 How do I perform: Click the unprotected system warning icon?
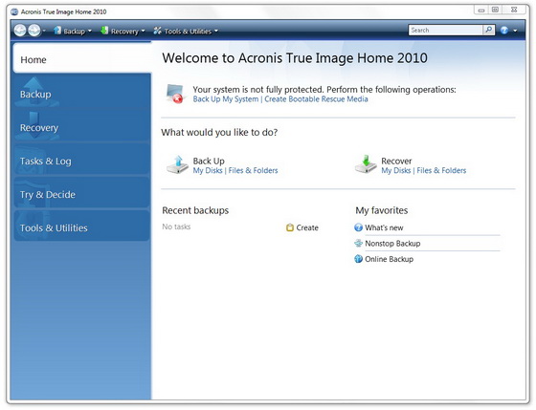175,94
